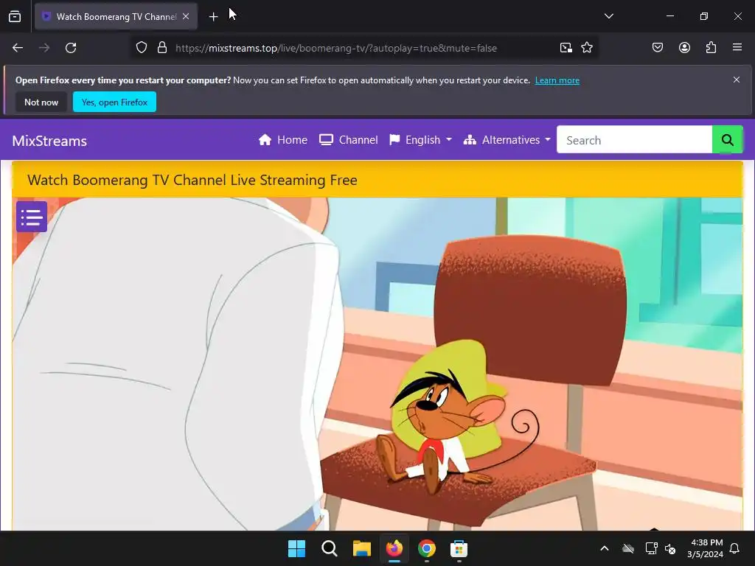Viewport: 755px width, 566px height.
Task: Click the browser forward arrow
Action: [x=44, y=48]
